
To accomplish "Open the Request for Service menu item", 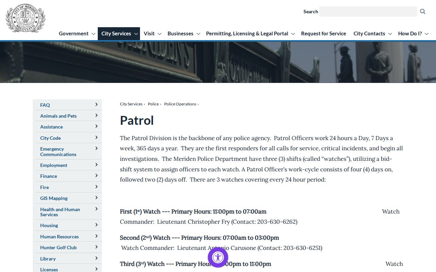I will click(324, 34).
